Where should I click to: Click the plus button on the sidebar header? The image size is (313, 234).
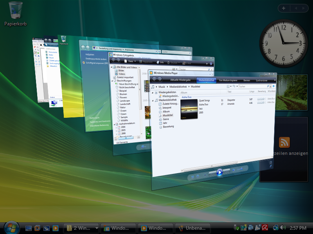[284, 8]
